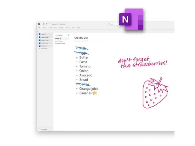Open the File menu
This screenshot has width=195, height=146.
pos(39,28)
